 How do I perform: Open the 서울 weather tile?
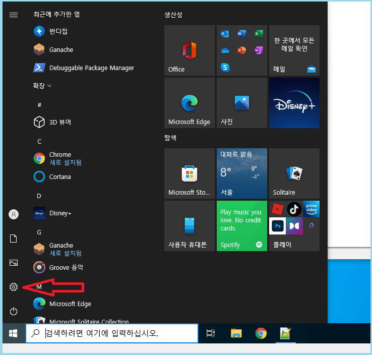[242, 173]
